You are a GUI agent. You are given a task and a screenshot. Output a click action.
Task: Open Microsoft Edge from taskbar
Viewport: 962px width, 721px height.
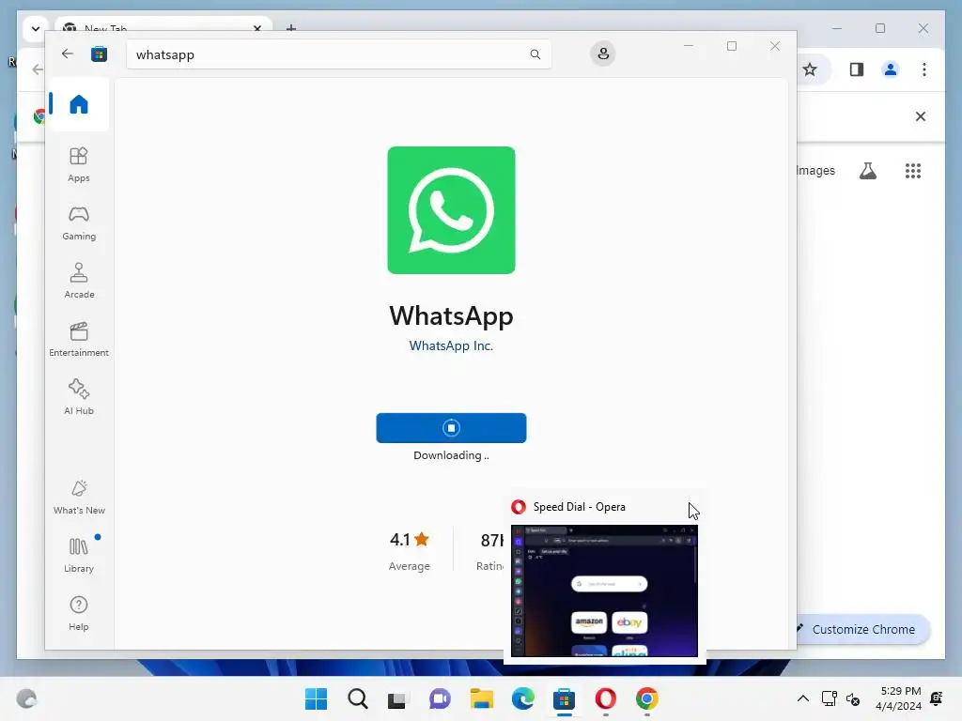pyautogui.click(x=522, y=698)
